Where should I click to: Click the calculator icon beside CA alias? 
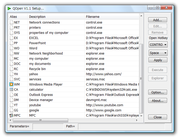pyautogui.click(x=11, y=90)
